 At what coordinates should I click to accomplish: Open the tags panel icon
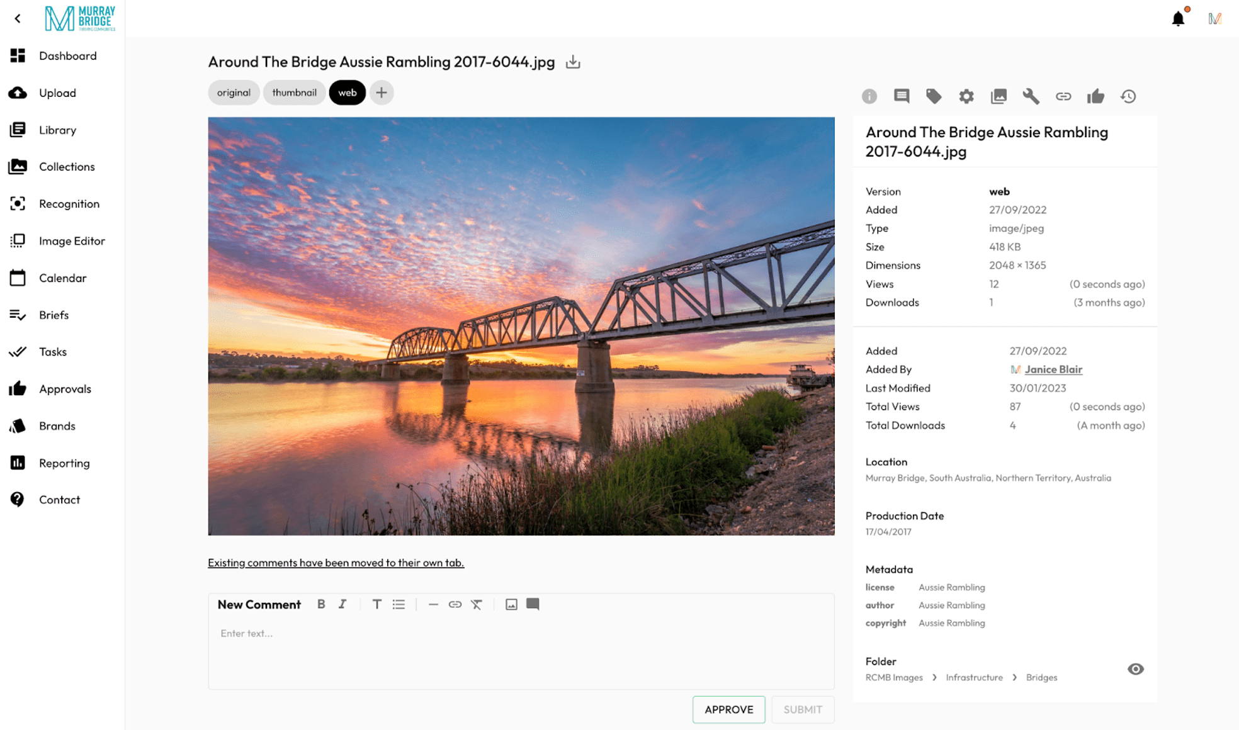(x=934, y=96)
